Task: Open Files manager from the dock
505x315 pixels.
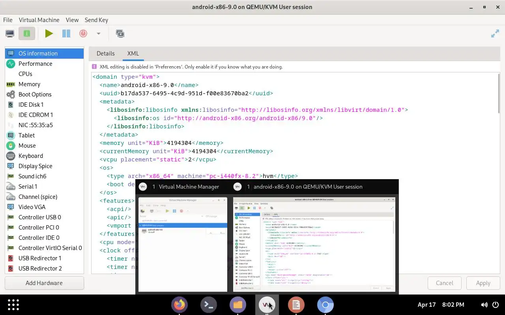Action: 238,305
